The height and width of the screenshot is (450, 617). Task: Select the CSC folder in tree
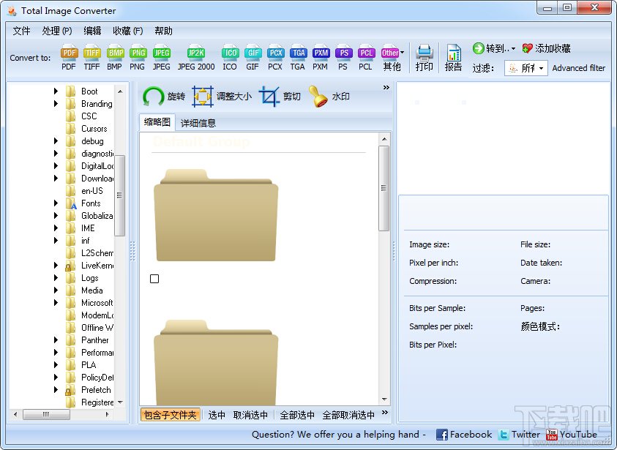[x=89, y=116]
